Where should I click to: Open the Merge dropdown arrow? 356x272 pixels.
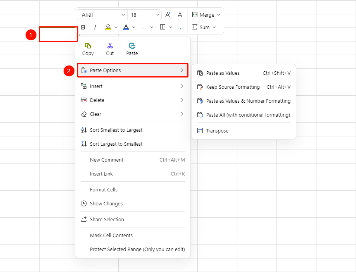pos(219,15)
